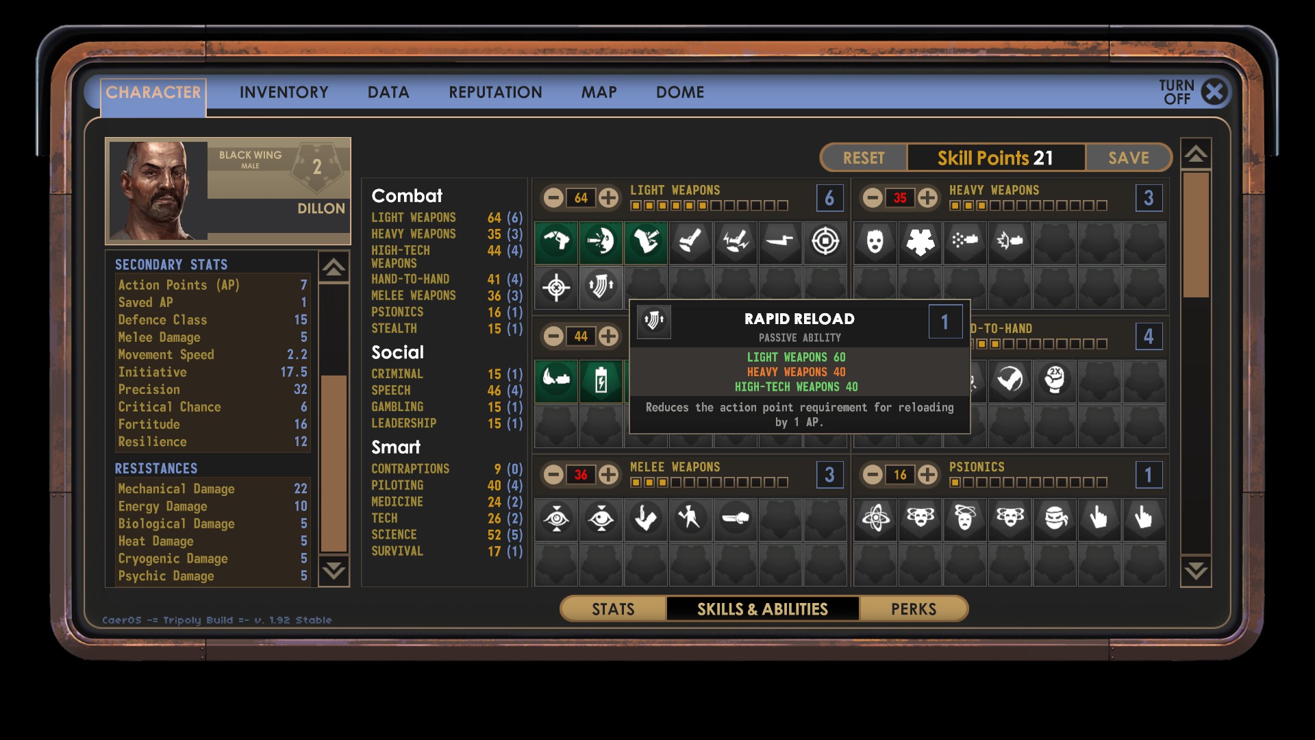Select Science in the Smart skill list
The image size is (1315, 740).
pyautogui.click(x=447, y=535)
